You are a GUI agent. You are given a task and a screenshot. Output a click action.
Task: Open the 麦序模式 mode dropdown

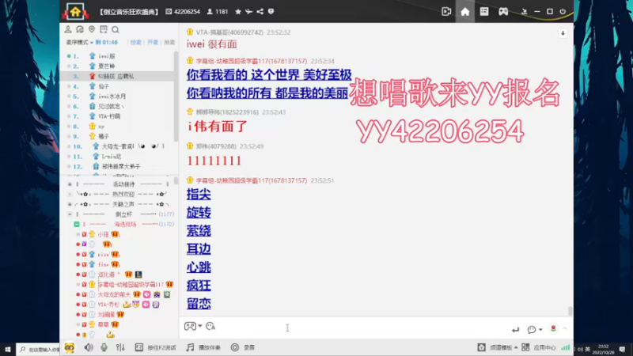click(x=80, y=43)
